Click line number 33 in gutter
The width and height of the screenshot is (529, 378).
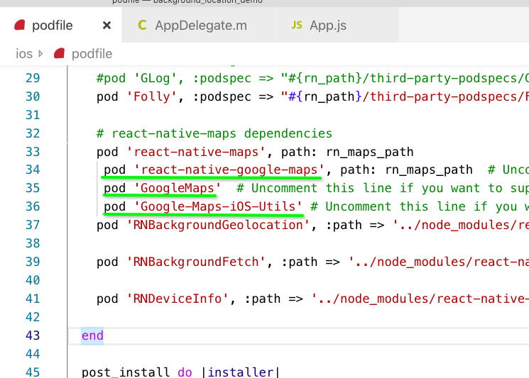click(x=33, y=152)
